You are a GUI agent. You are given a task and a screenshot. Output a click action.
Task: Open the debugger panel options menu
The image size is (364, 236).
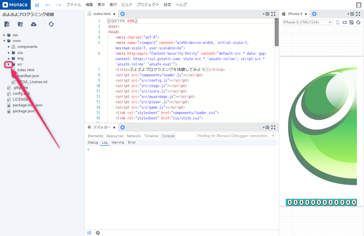266,127
